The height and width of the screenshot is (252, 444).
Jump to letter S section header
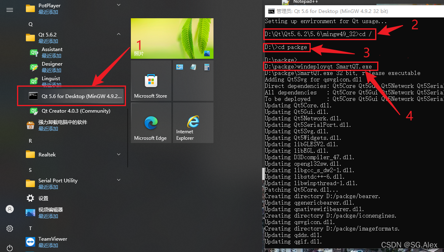(x=30, y=170)
